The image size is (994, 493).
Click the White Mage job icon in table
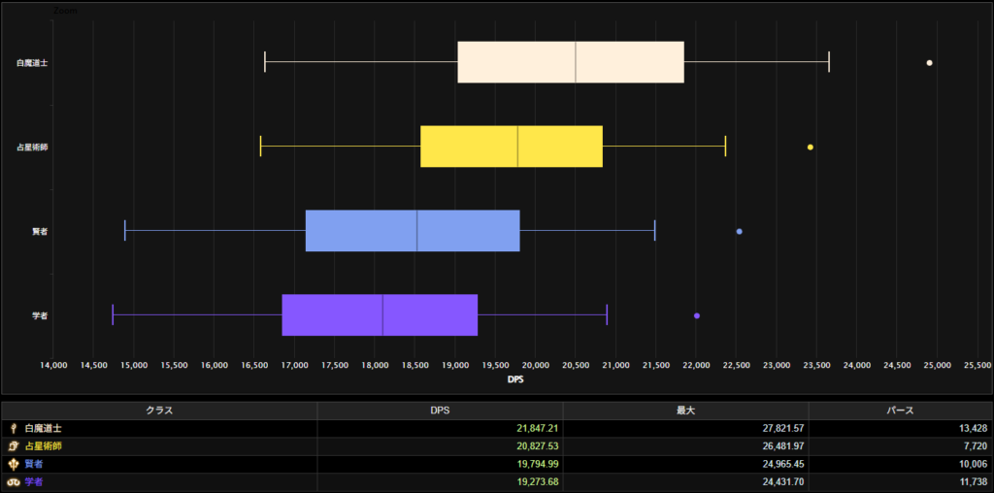(14, 428)
